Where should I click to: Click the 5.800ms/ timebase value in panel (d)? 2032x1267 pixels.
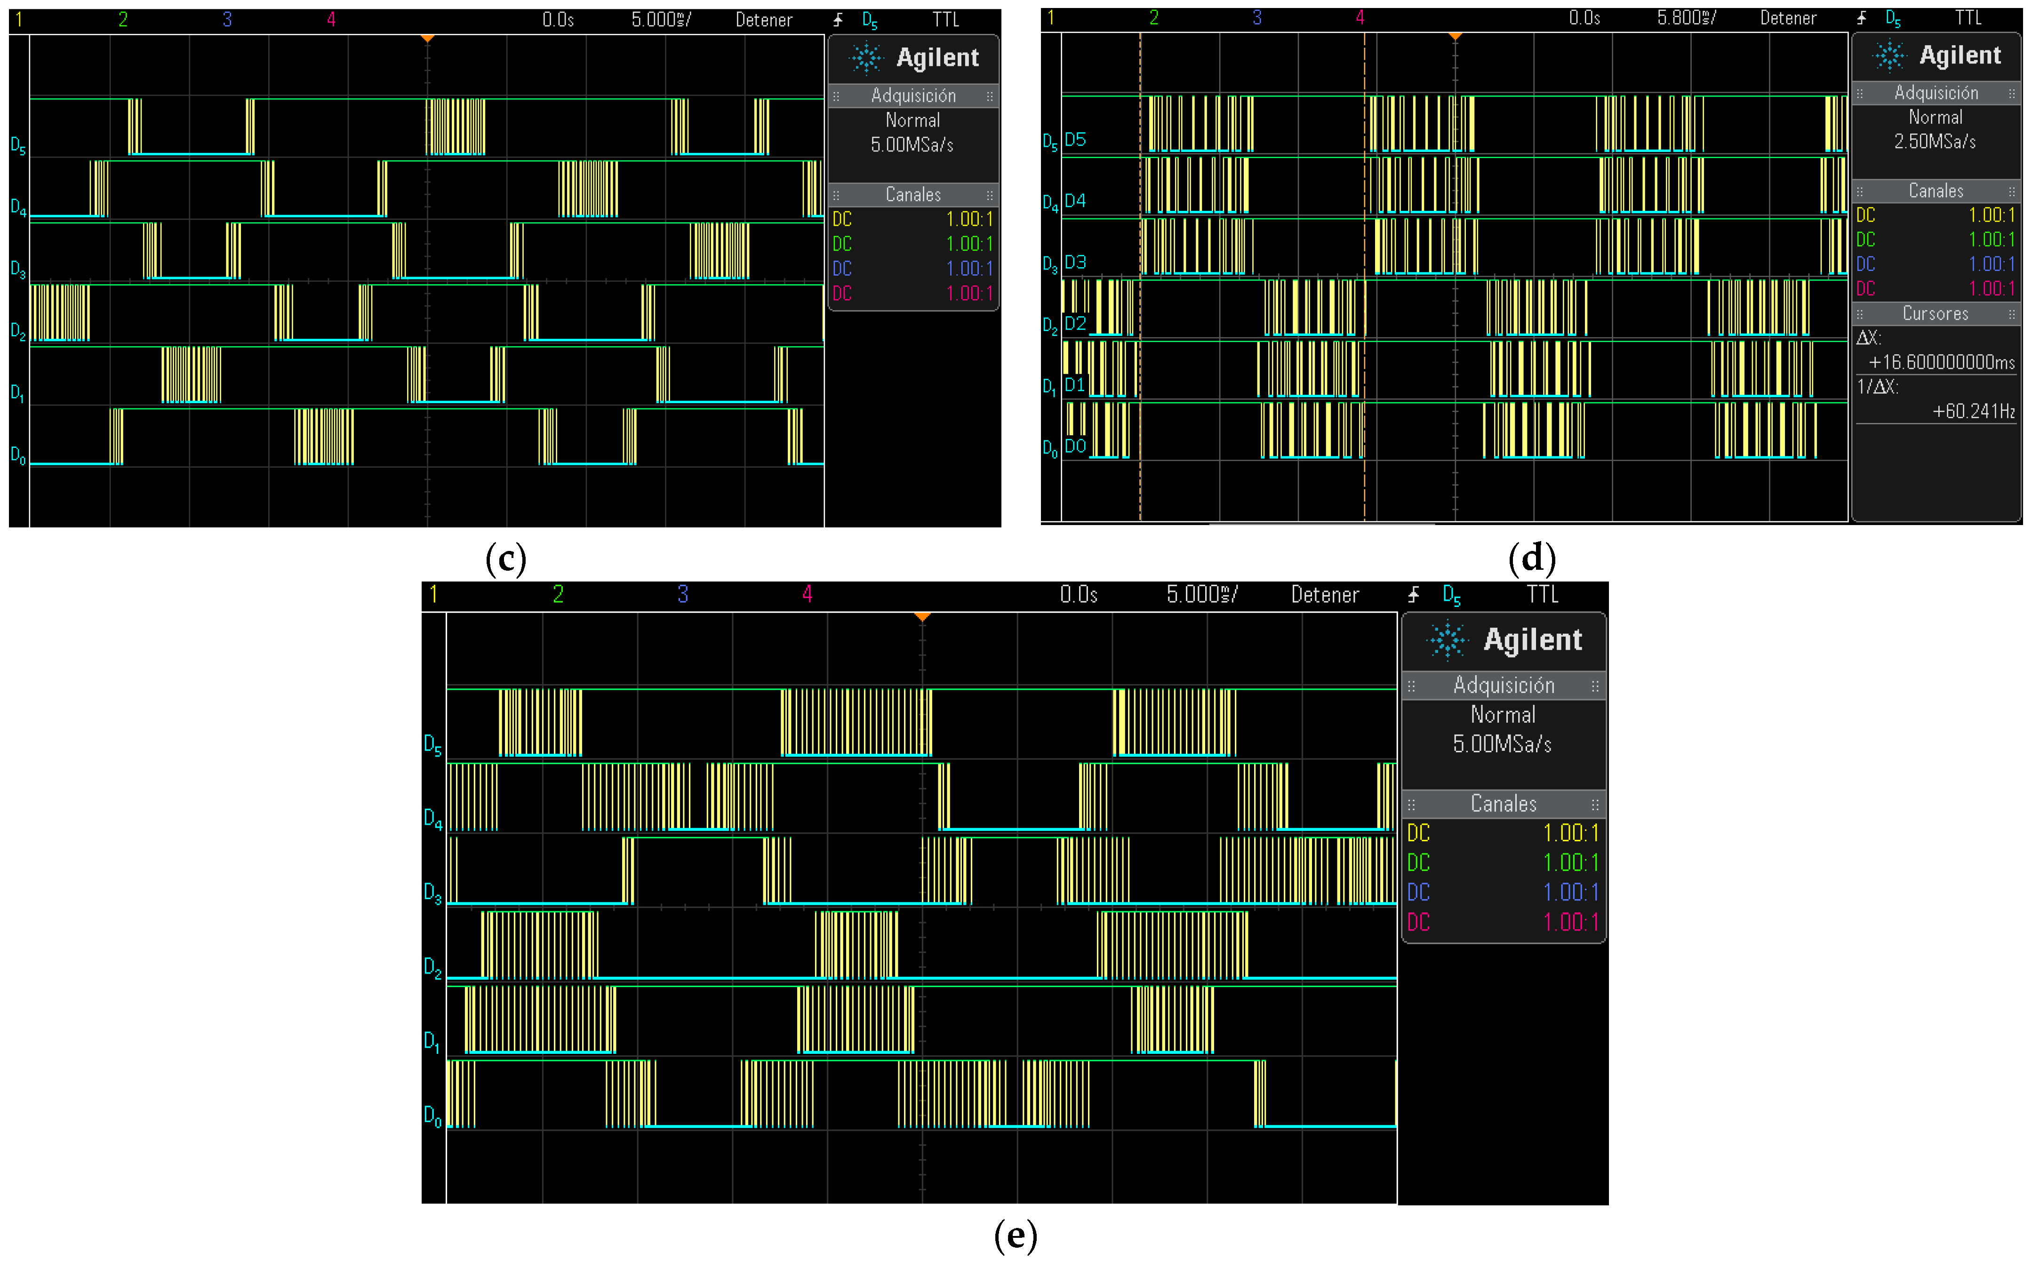pos(1686,17)
